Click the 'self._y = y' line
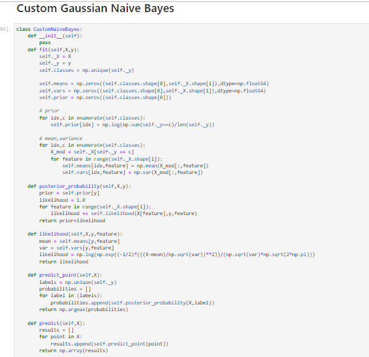 pos(55,63)
